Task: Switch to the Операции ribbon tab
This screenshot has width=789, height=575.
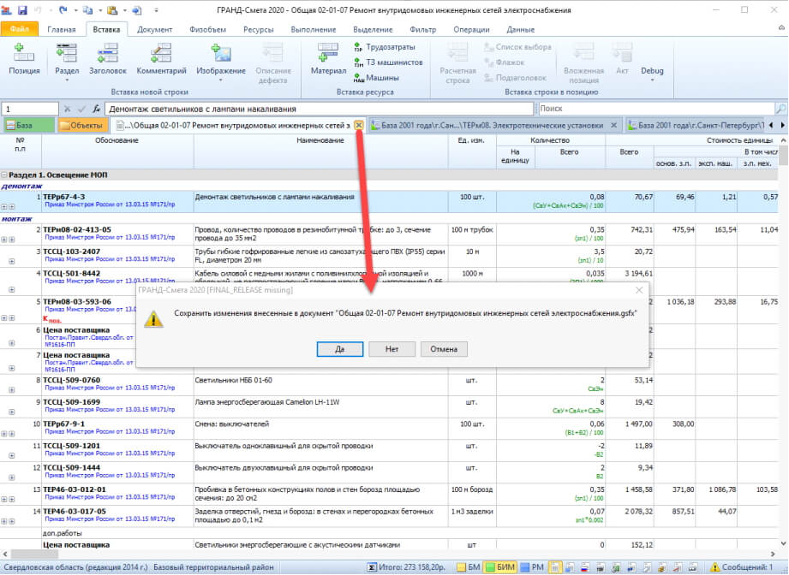Action: click(x=471, y=30)
